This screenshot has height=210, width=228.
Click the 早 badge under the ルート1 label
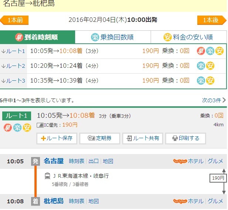[8, 128]
